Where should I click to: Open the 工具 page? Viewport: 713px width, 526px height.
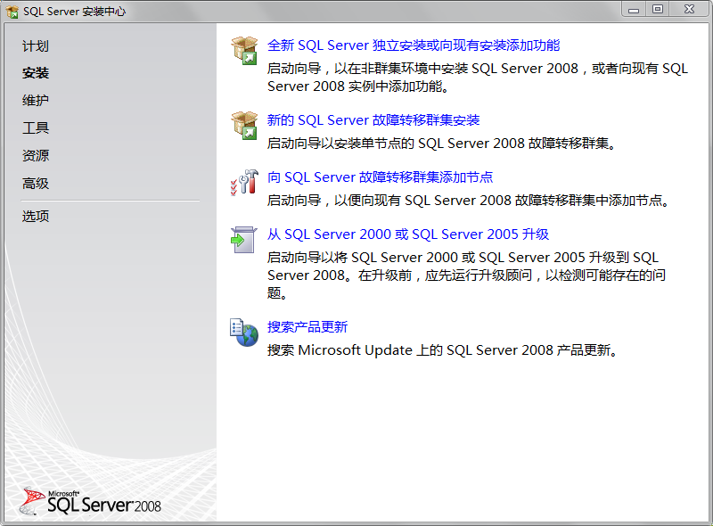36,127
